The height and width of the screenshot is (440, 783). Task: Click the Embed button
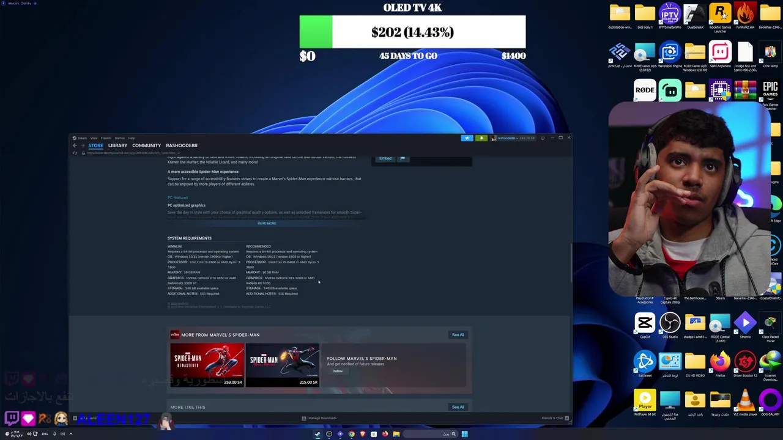point(385,158)
